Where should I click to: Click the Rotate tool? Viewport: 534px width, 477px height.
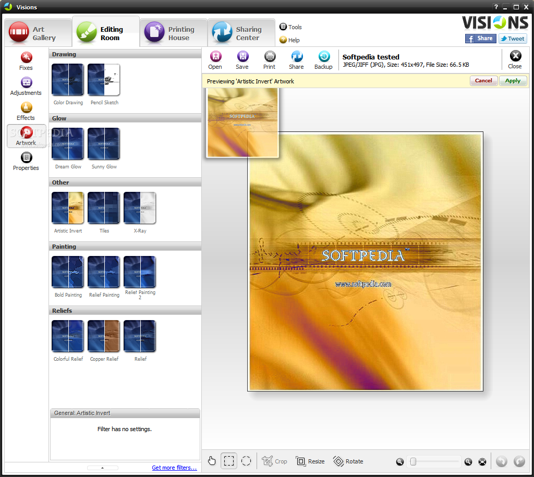click(348, 461)
